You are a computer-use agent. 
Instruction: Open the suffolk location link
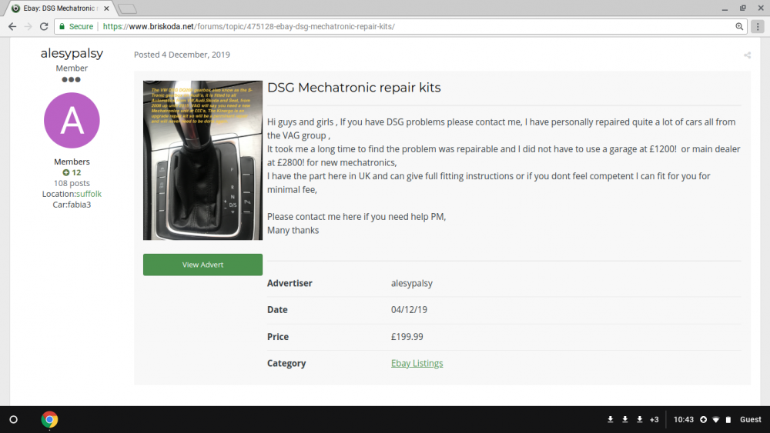(x=89, y=194)
